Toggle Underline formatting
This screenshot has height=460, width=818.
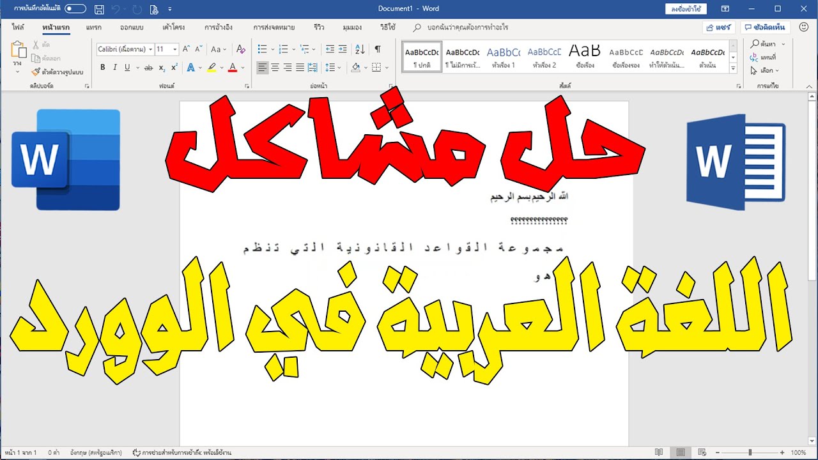point(127,67)
